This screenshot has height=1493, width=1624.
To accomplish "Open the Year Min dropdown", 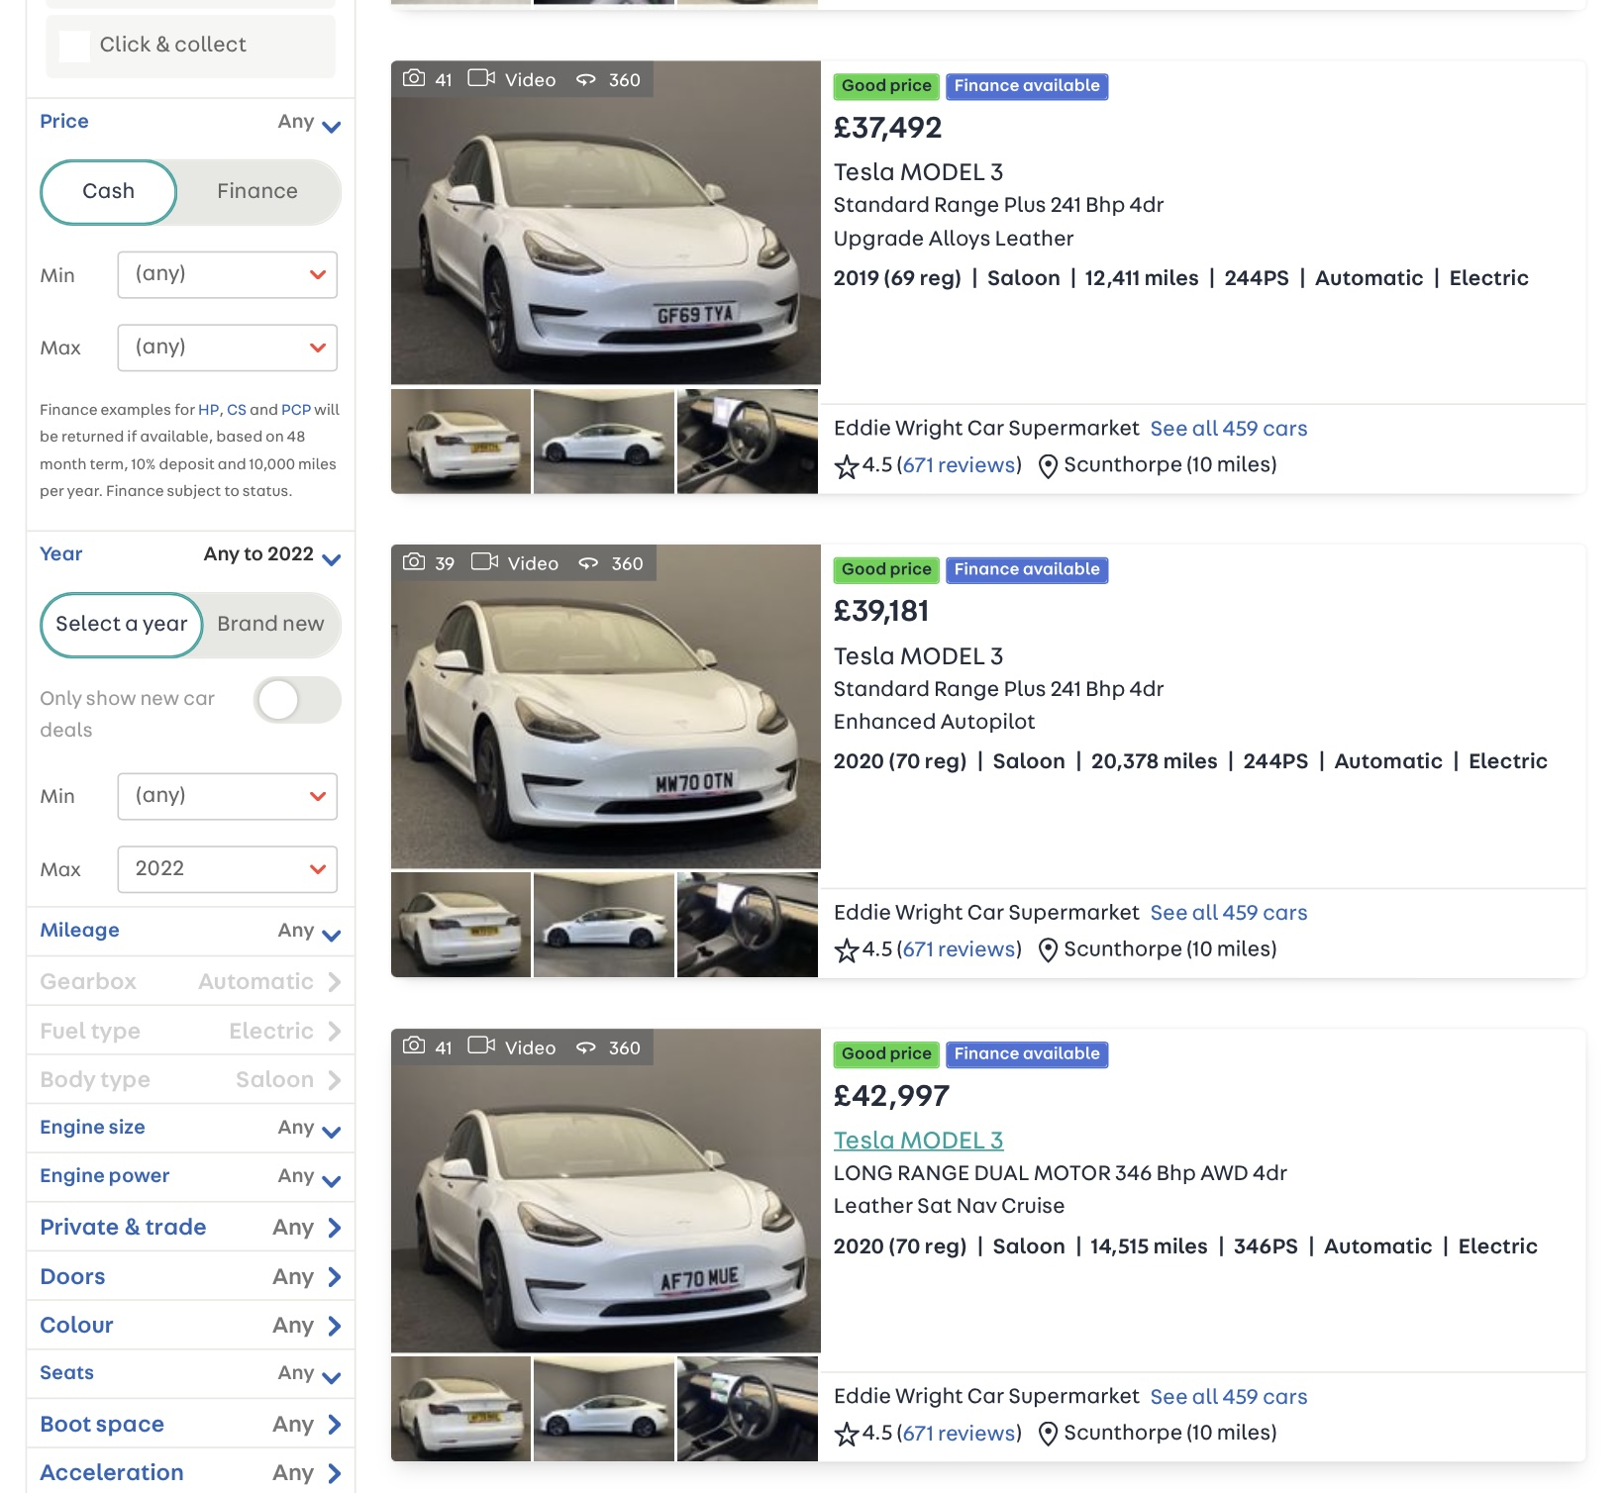I will pyautogui.click(x=228, y=796).
